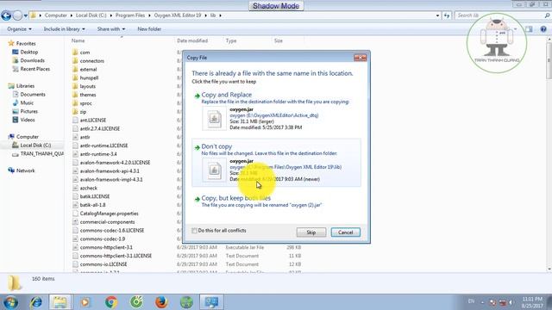Click the remote desktop taskbar icon
This screenshot has height=310, width=552.
[211, 302]
